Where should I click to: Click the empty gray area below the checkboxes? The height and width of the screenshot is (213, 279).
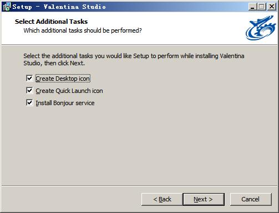(139, 146)
